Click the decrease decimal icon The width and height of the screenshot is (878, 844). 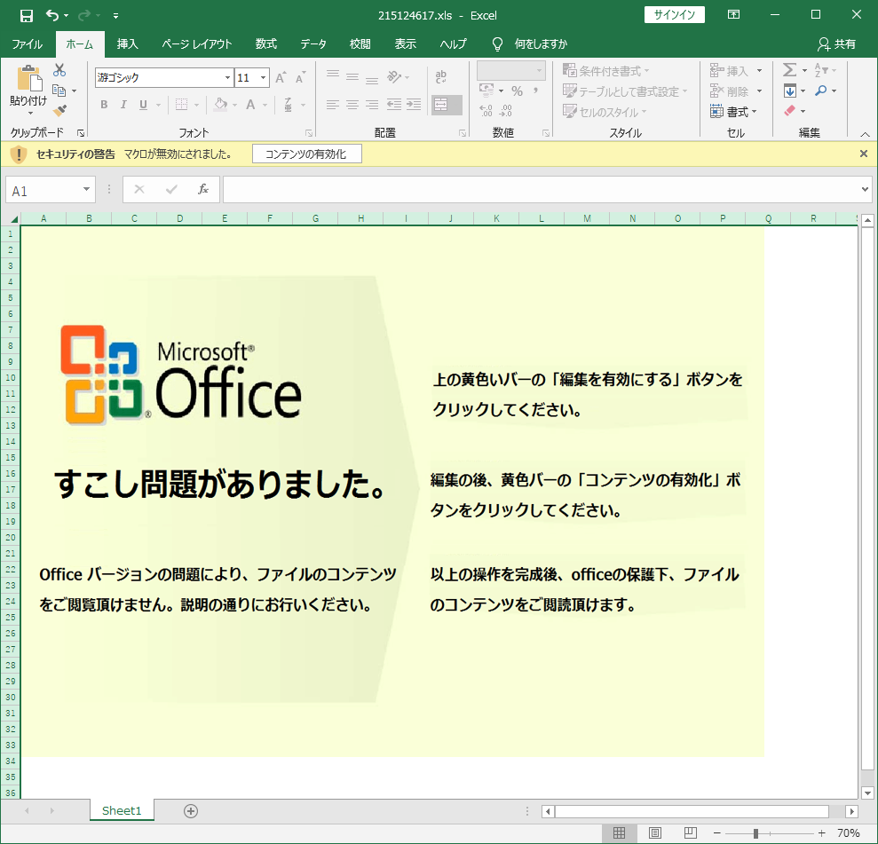(x=506, y=111)
